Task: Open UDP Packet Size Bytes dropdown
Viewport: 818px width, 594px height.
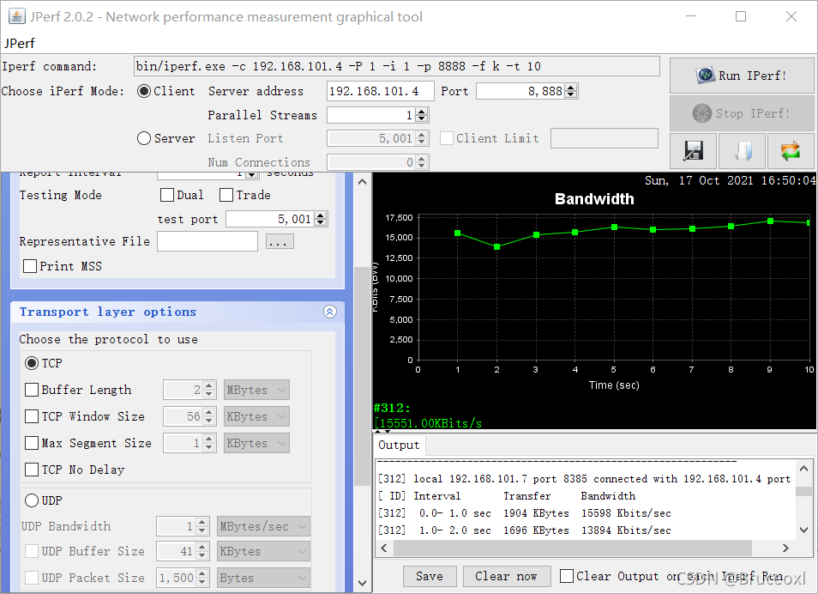Action: [263, 578]
